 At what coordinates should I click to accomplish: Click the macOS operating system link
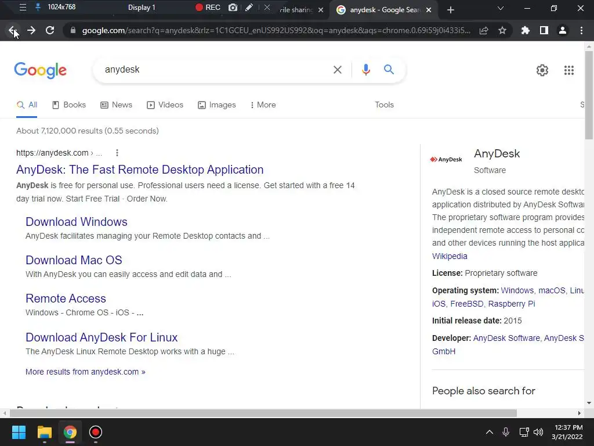coord(552,290)
